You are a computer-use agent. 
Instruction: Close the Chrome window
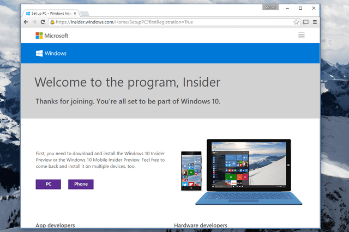point(314,8)
